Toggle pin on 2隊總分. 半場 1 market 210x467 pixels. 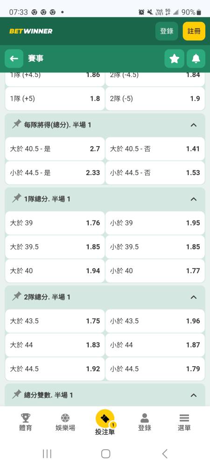tap(17, 297)
